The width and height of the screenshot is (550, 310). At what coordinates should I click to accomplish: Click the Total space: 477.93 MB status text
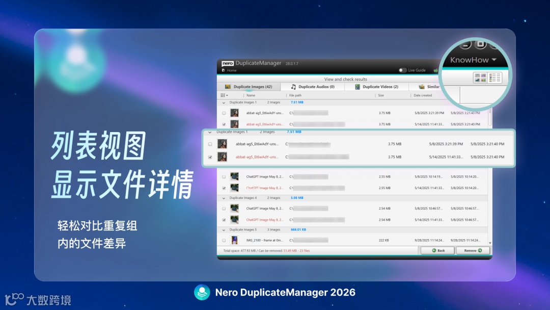[239, 251]
